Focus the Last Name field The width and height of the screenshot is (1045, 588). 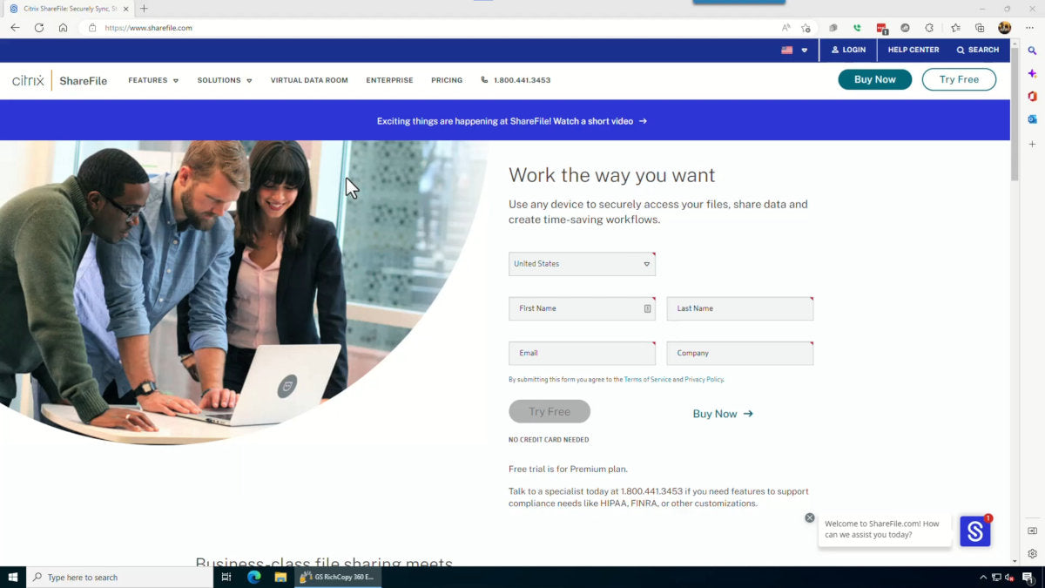[740, 308]
